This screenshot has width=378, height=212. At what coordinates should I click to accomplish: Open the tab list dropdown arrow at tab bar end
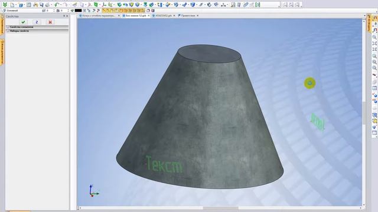point(364,16)
